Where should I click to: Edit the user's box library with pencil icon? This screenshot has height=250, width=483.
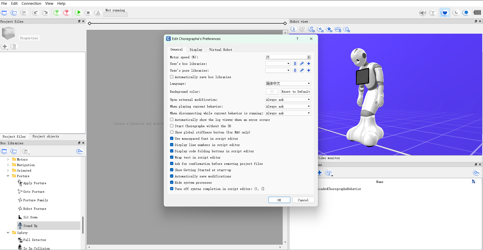(x=302, y=64)
